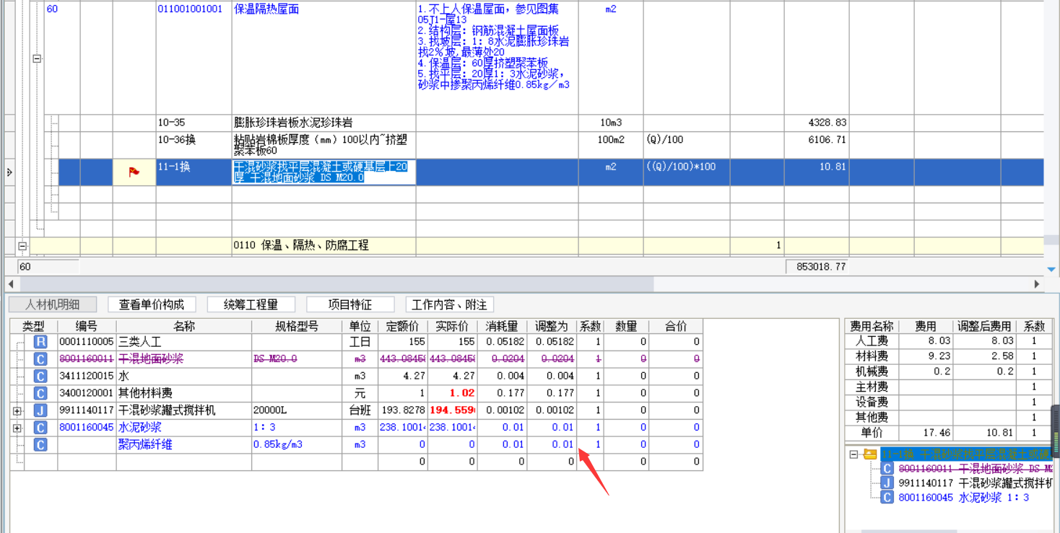Click the 0.05182 调整为 cell for 三类人工
This screenshot has height=533, width=1060.
(x=552, y=342)
